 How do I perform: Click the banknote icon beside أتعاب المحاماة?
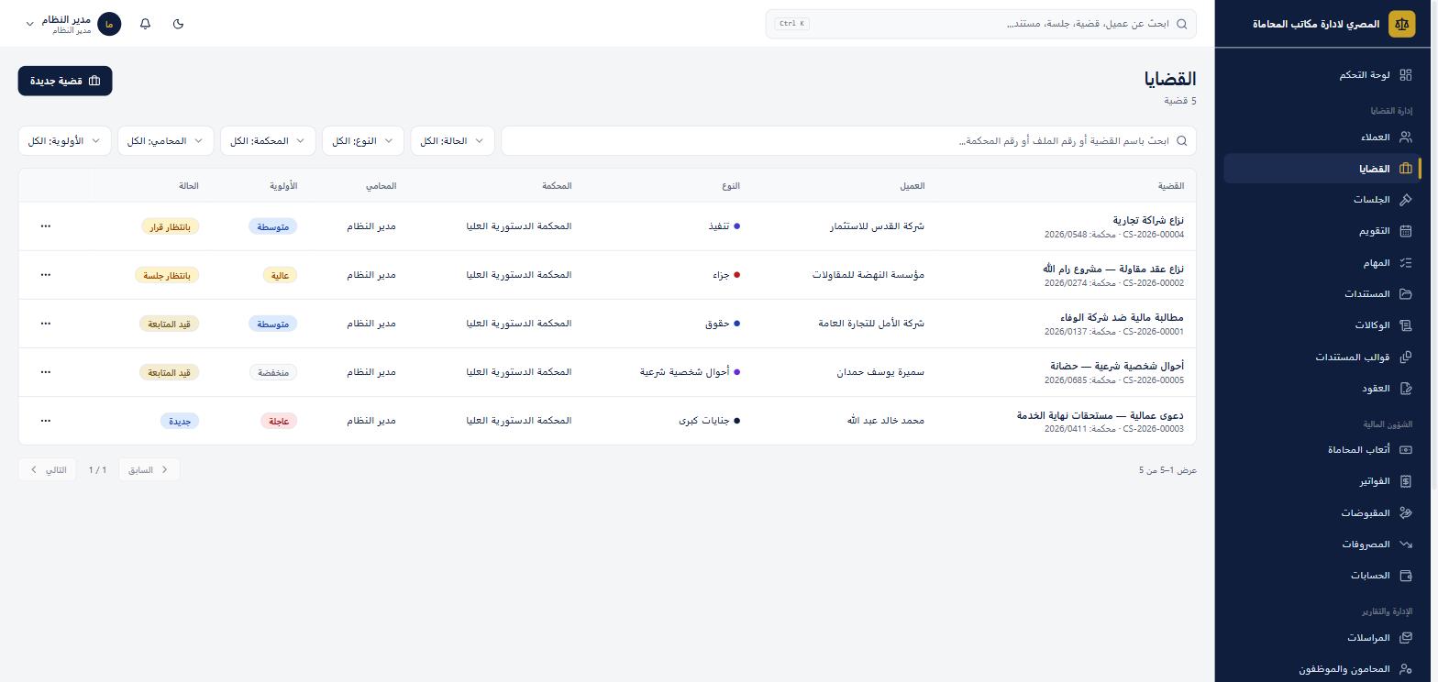[x=1405, y=450]
